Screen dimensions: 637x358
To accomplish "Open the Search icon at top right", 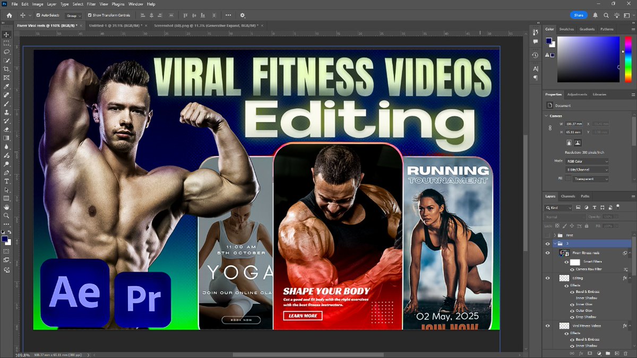I will pos(606,15).
